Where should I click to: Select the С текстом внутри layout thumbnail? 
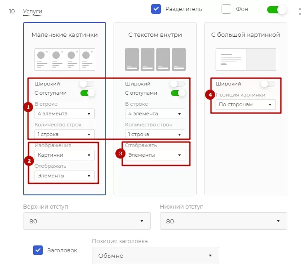pyautogui.click(x=155, y=59)
